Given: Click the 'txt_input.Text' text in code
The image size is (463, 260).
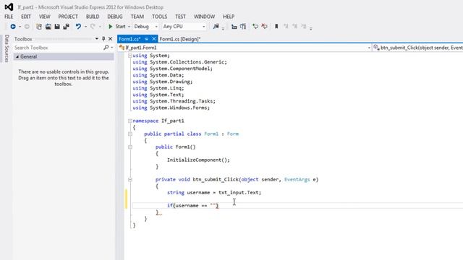Looking at the screenshot, I should (239, 193).
